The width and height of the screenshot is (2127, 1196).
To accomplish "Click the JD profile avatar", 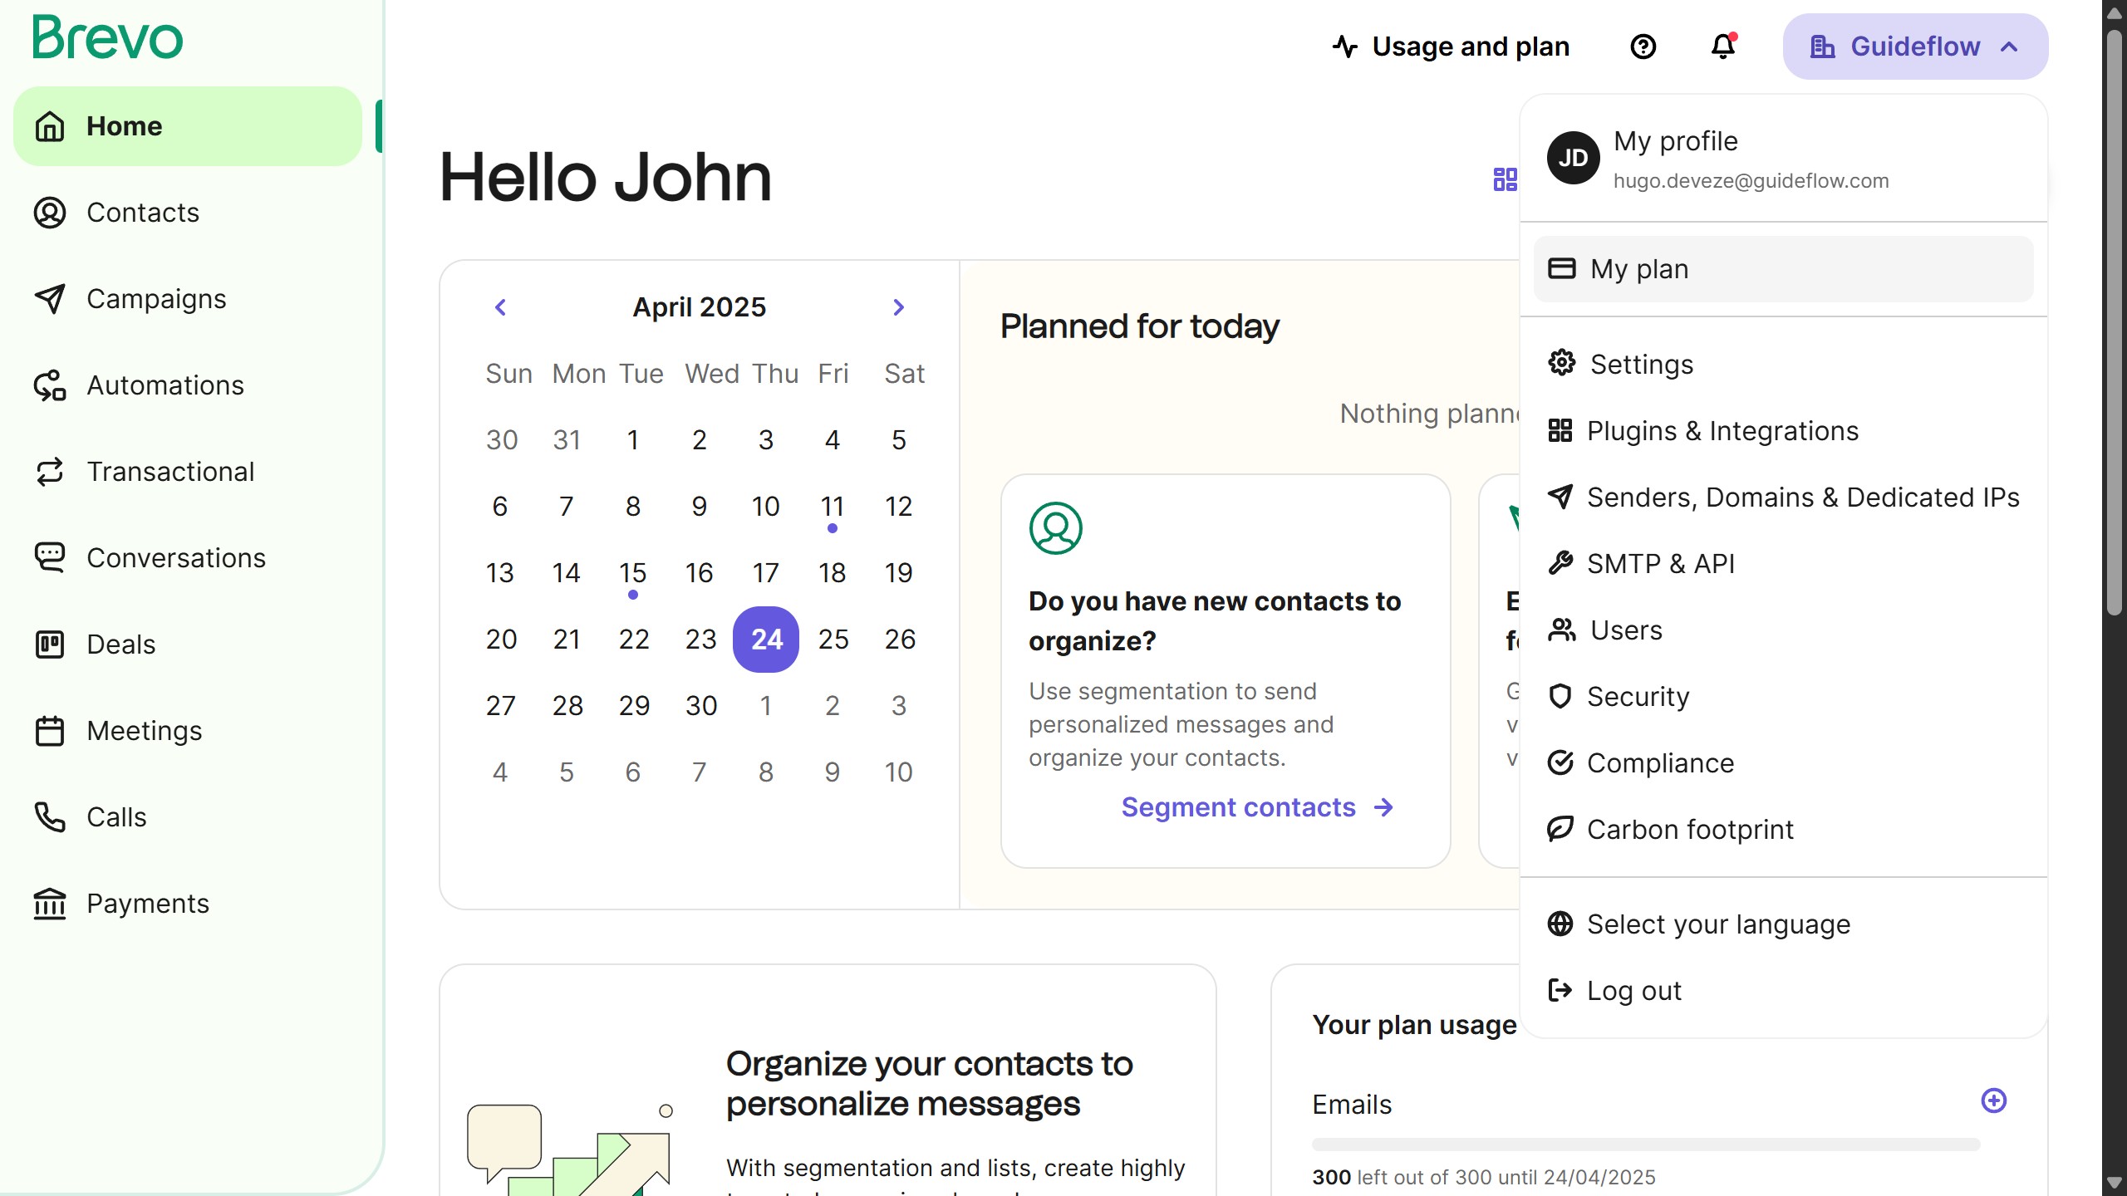I will [1573, 158].
